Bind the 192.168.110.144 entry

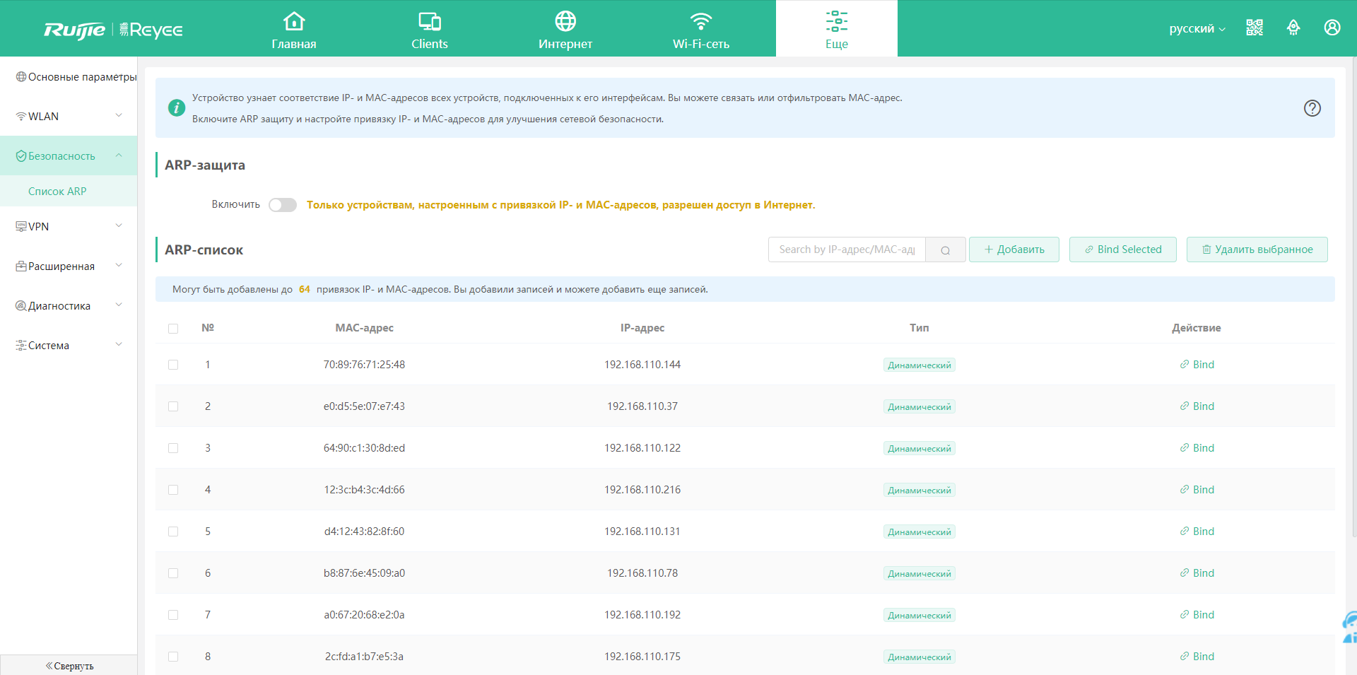tap(1197, 365)
